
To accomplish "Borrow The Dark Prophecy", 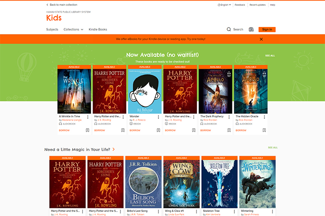I will coord(206,130).
